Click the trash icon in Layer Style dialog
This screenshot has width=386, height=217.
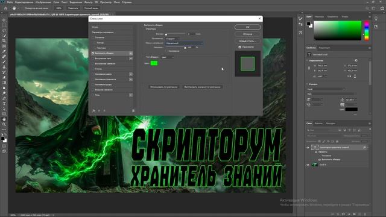click(x=133, y=111)
